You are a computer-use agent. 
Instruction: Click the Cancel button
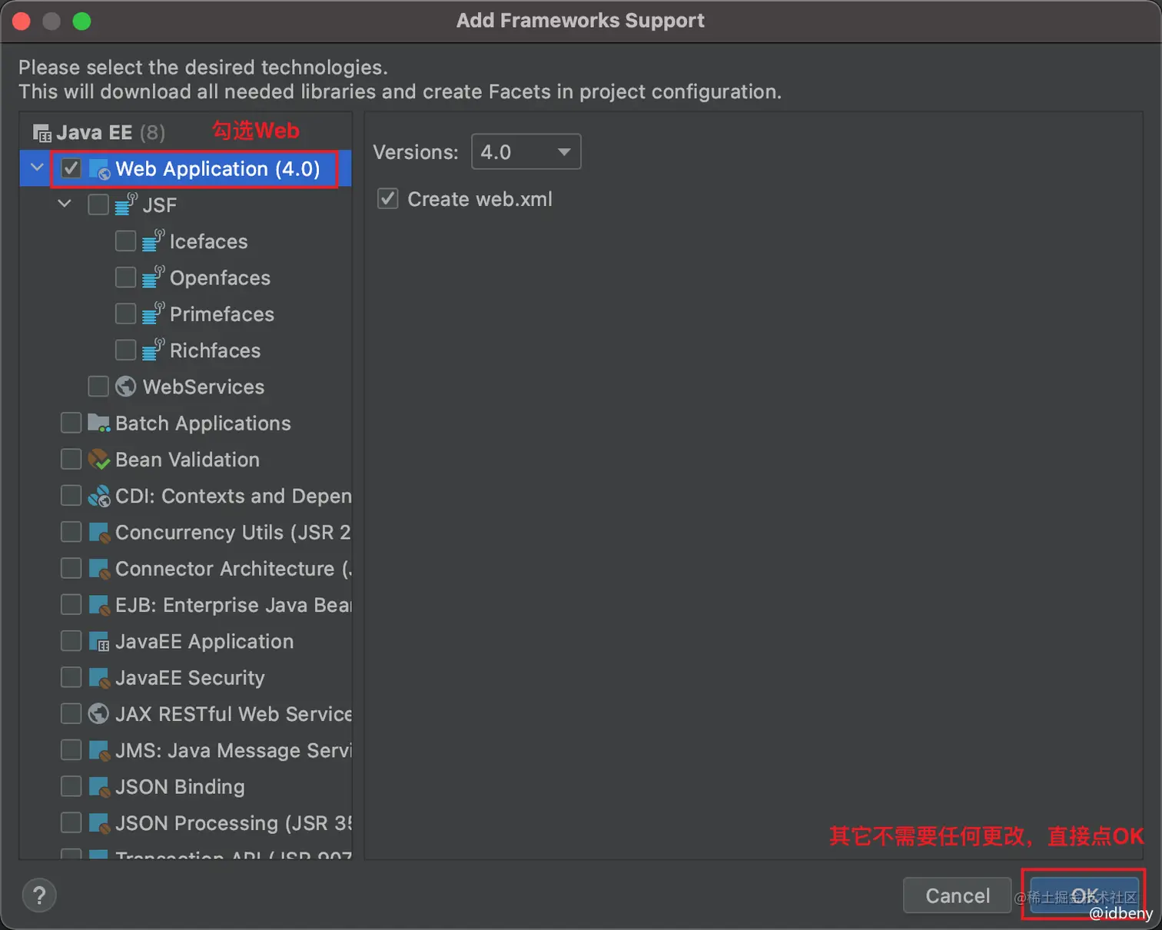[x=957, y=895]
